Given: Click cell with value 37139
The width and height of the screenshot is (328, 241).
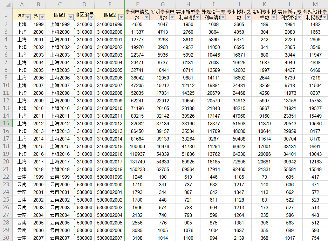Looking at the screenshot, I should click(163, 123).
